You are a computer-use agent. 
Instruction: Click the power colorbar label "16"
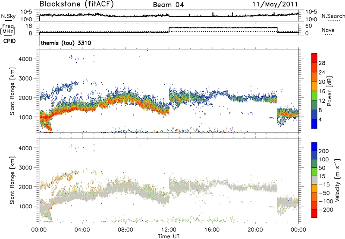point(322,91)
